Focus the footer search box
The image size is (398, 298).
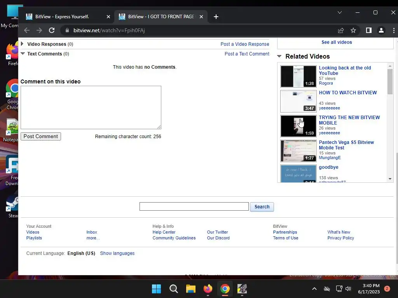(x=194, y=206)
